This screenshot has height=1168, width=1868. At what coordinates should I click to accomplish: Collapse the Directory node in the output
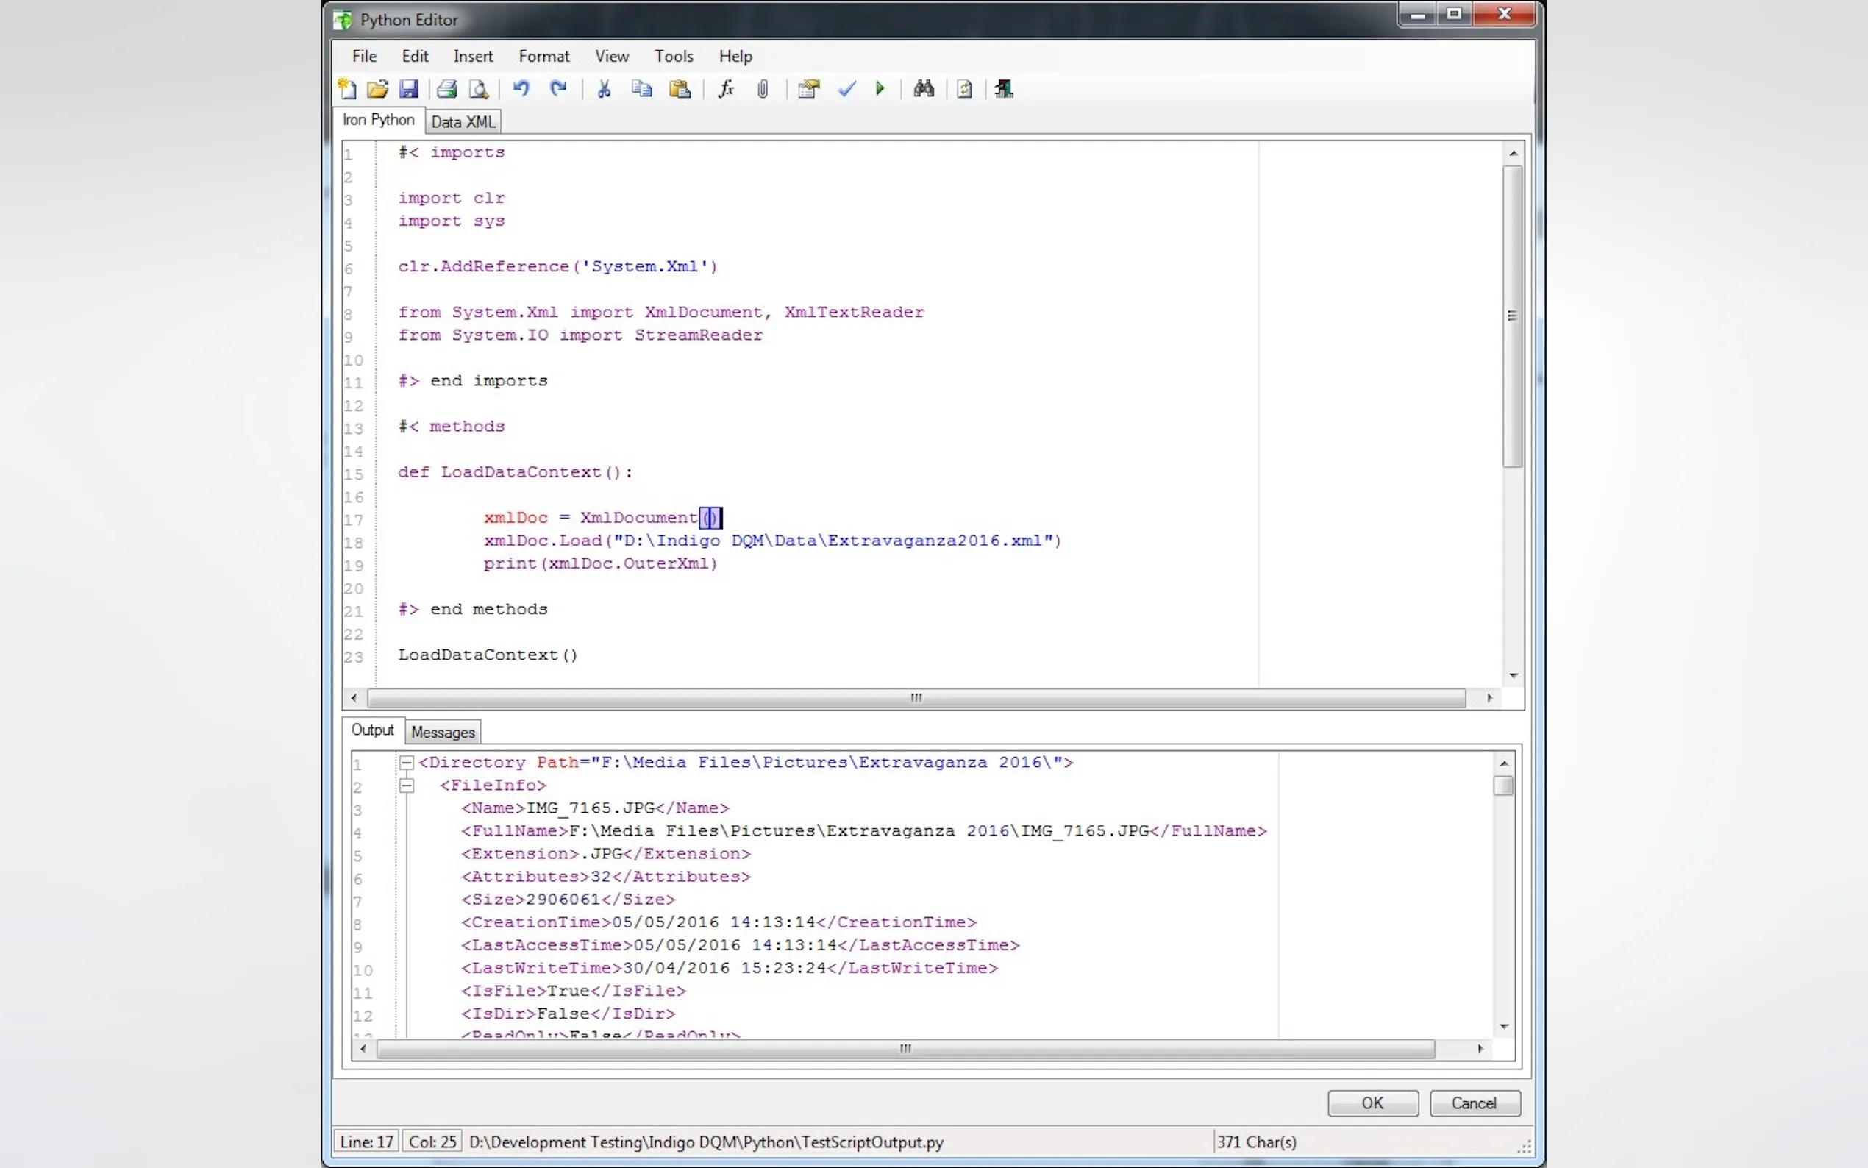pos(406,763)
